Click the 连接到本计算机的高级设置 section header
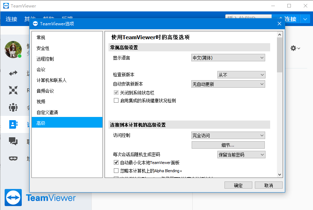The width and height of the screenshot is (313, 210). click(189, 125)
